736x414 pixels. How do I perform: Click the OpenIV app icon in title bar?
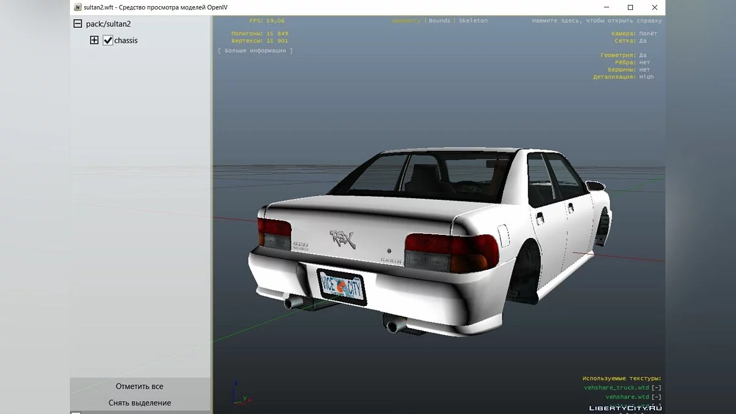click(78, 7)
